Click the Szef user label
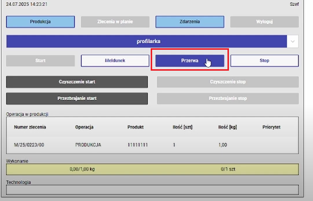 (294, 4)
